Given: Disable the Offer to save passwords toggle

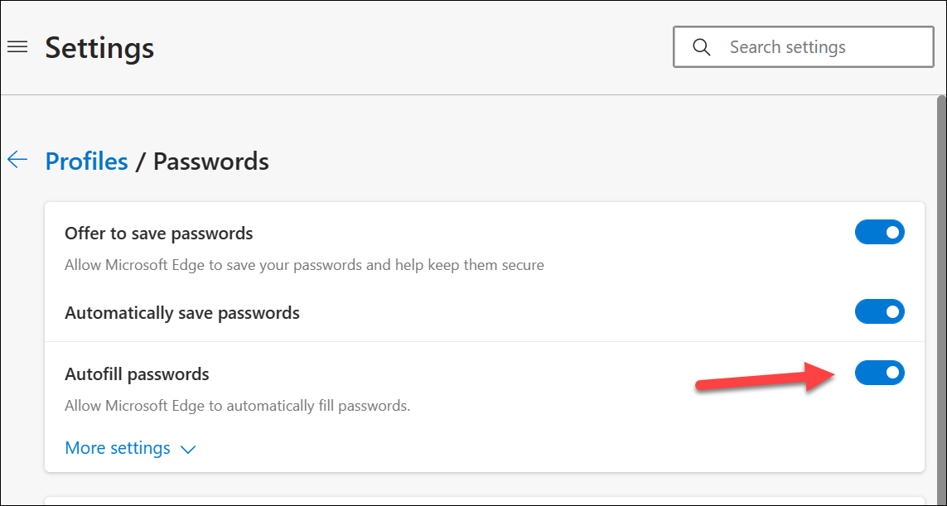Looking at the screenshot, I should (879, 233).
